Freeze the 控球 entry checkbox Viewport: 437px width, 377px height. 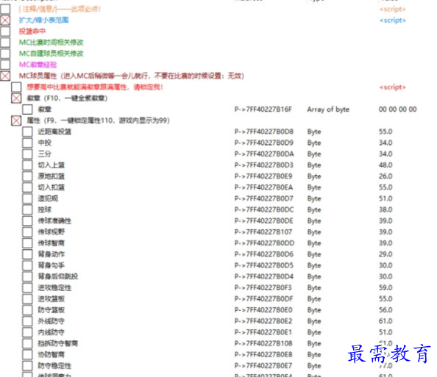tap(27, 209)
